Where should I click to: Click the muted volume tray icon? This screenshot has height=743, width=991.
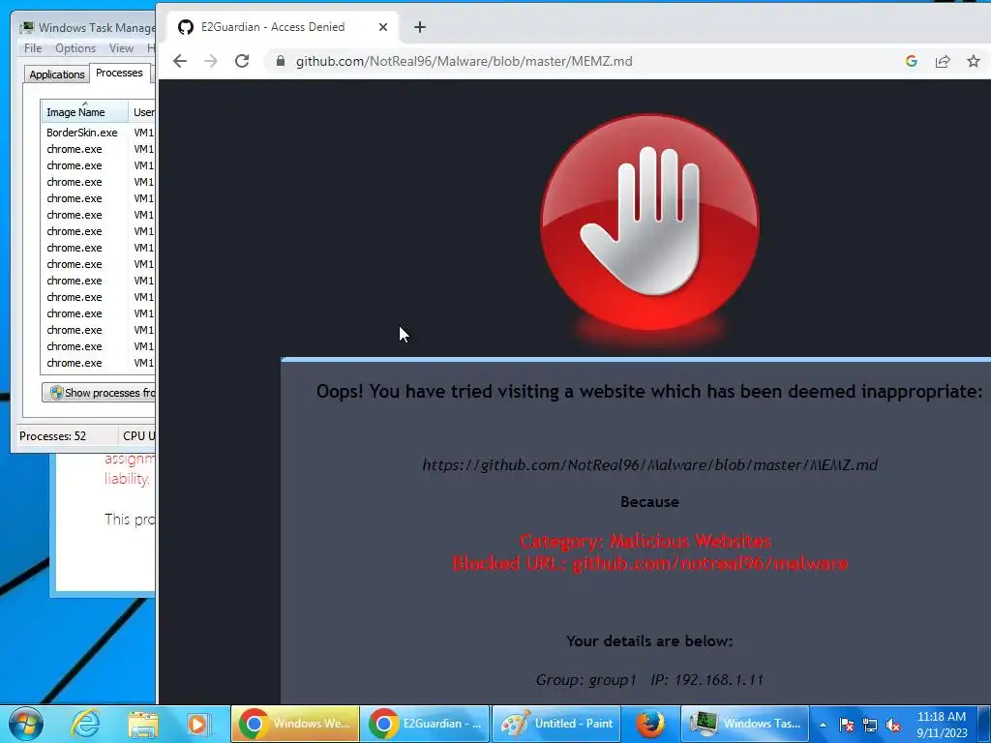(x=893, y=725)
